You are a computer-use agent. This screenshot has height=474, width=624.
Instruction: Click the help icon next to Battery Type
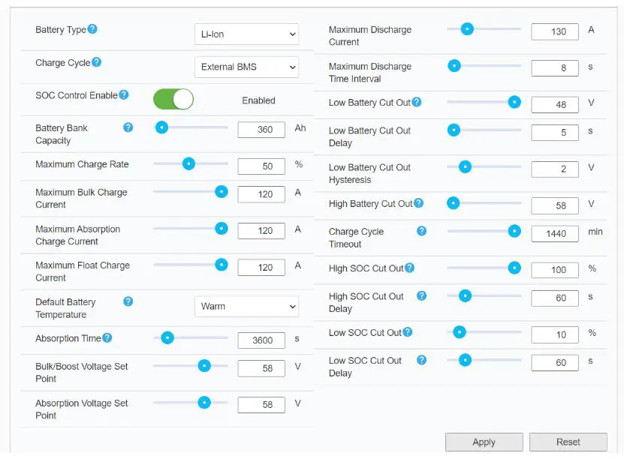92,29
